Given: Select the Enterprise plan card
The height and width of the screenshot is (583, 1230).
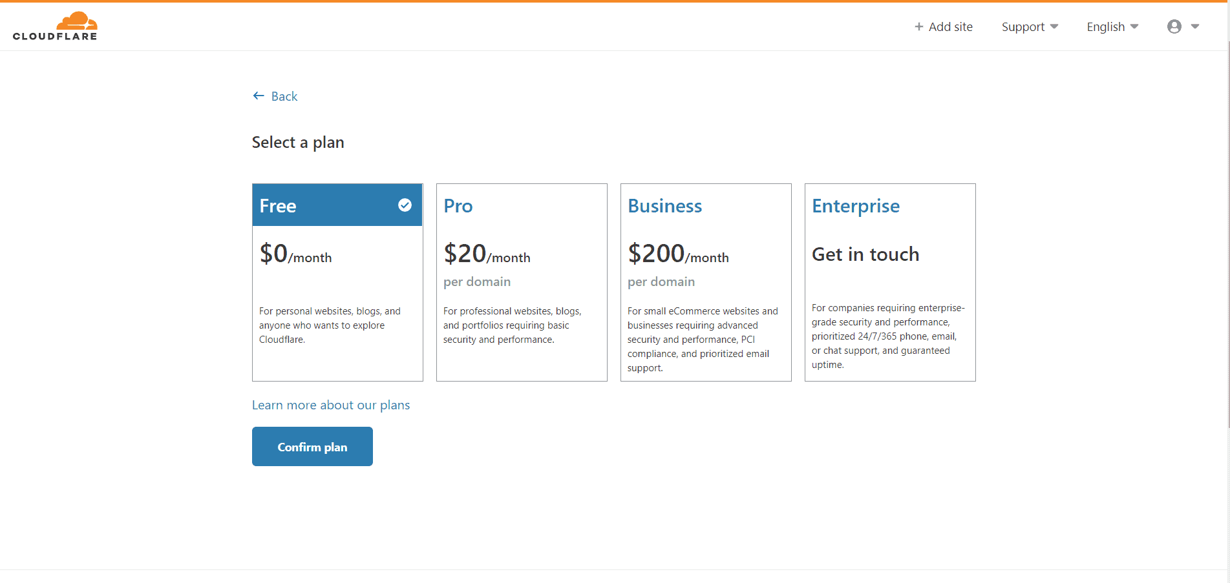Looking at the screenshot, I should [890, 282].
